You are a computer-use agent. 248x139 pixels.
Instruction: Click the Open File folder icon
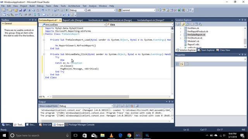click(x=16, y=10)
